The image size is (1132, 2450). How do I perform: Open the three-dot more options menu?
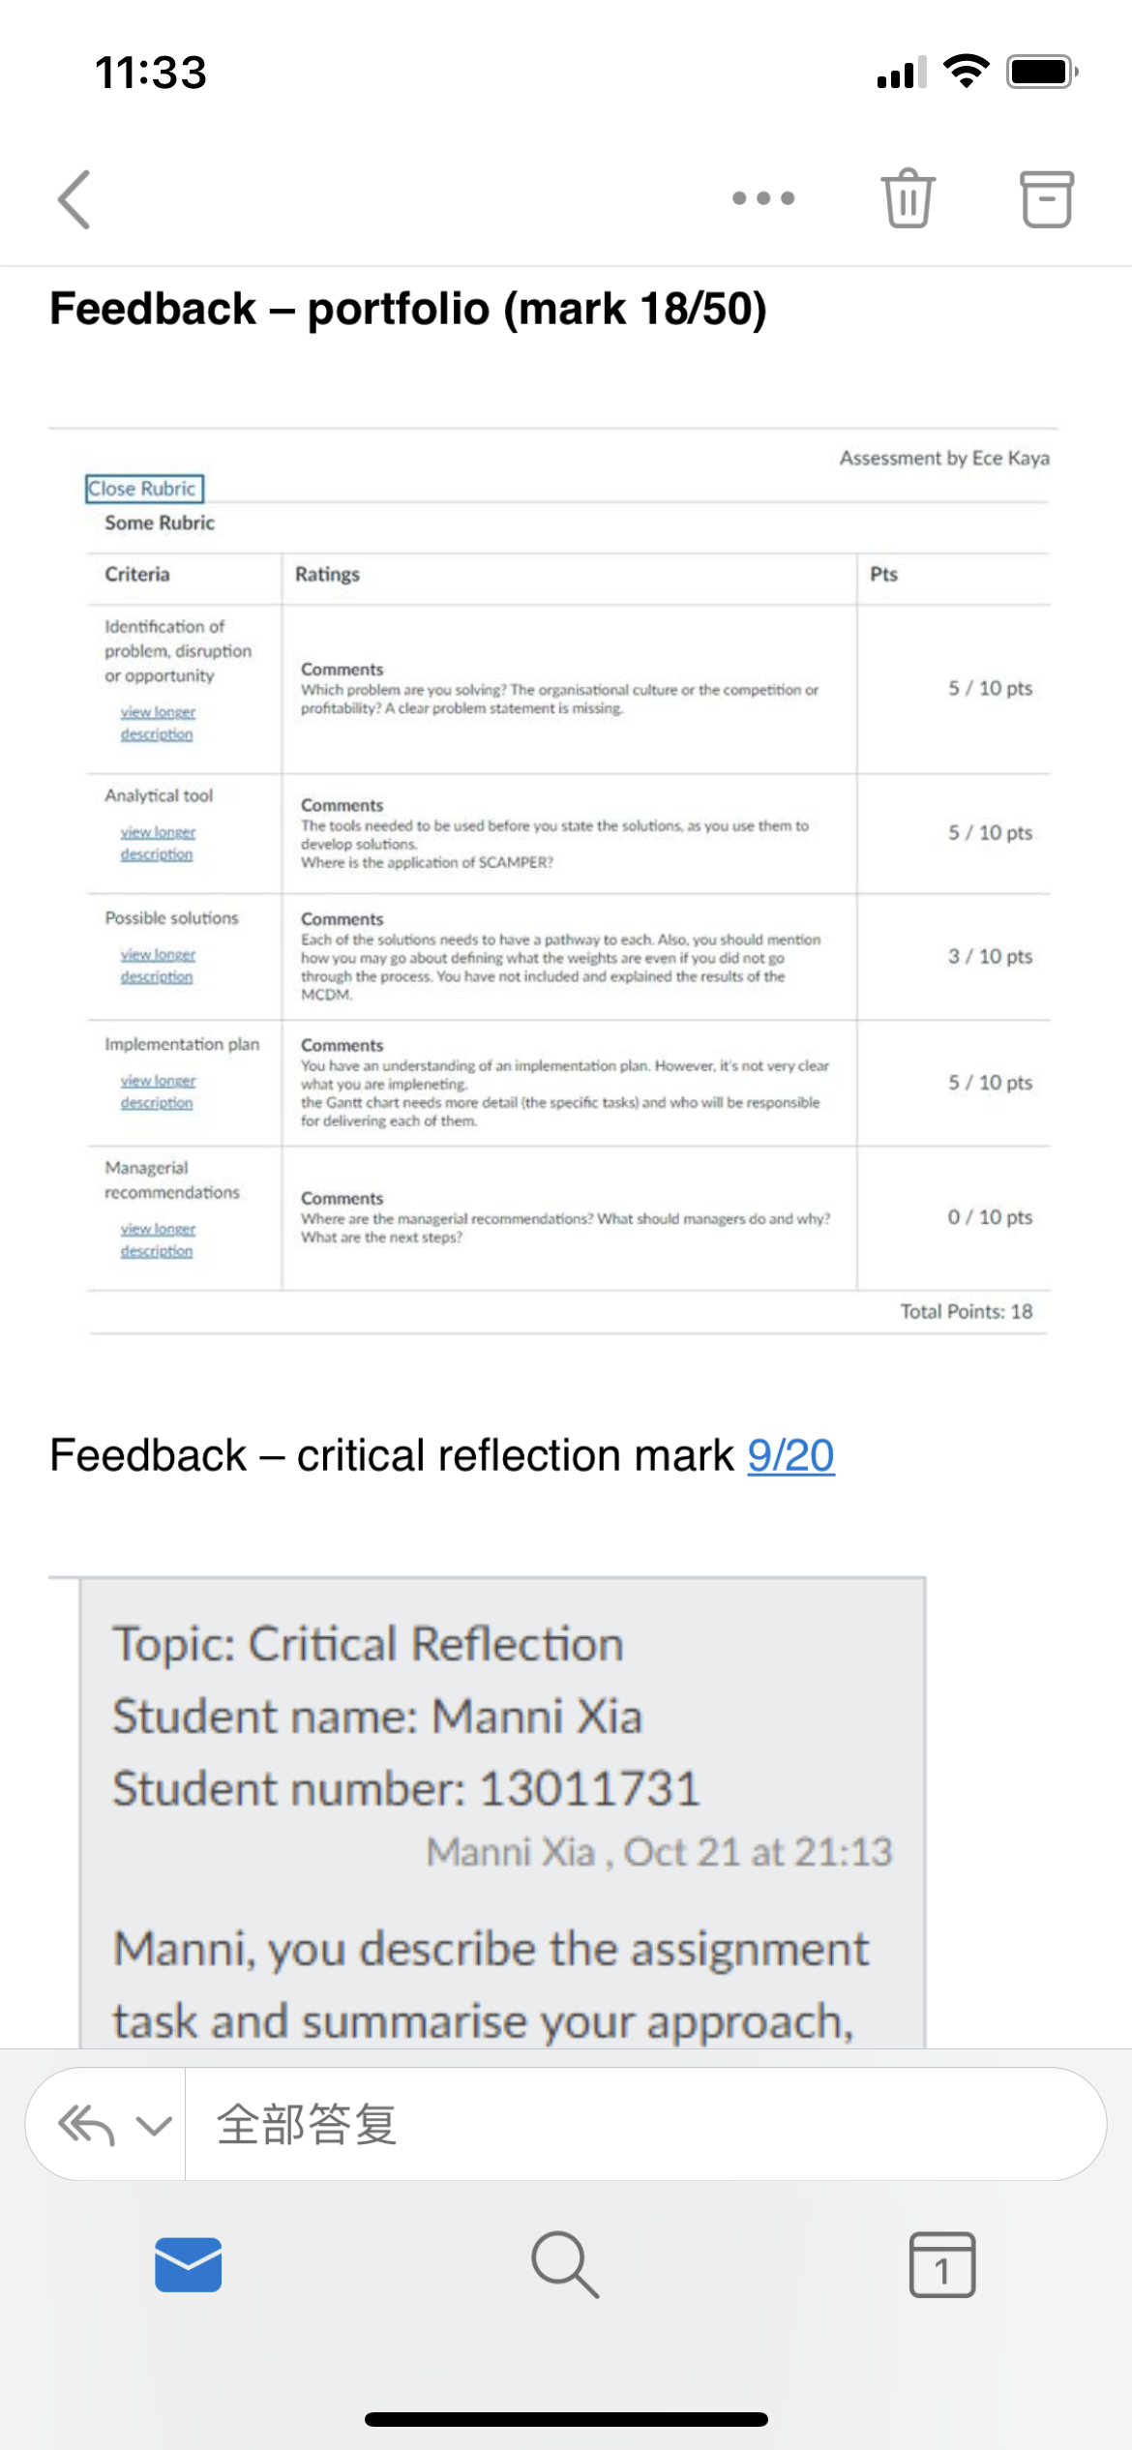(x=763, y=198)
